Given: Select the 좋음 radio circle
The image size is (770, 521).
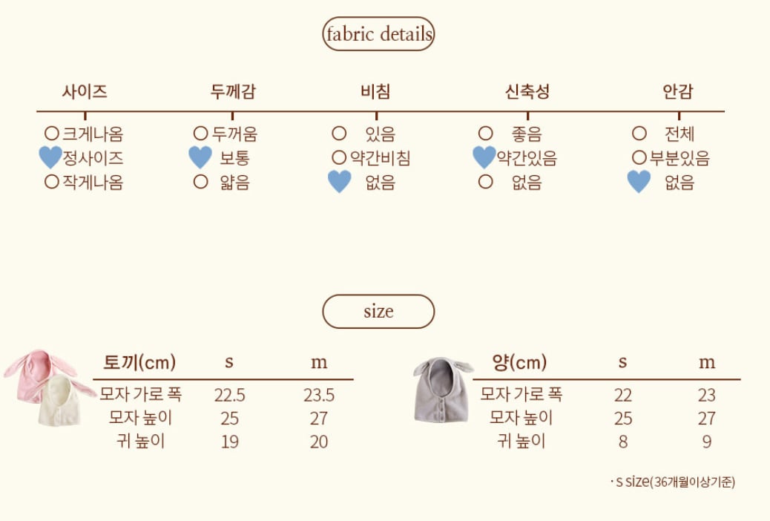Looking at the screenshot, I should tap(485, 134).
